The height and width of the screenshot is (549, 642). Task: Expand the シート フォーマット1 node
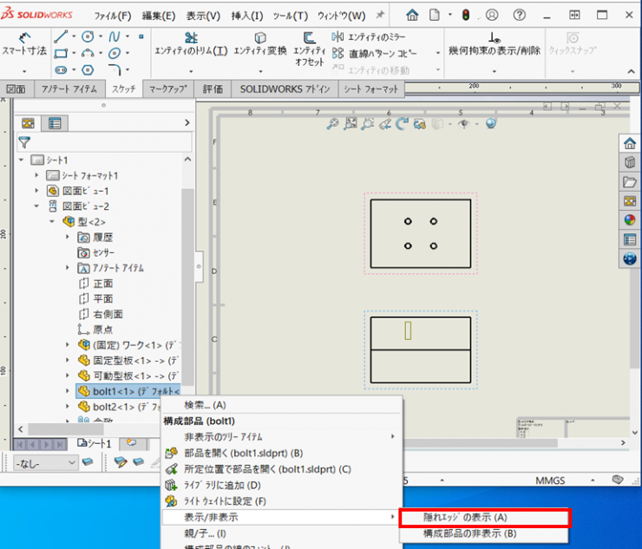pyautogui.click(x=36, y=176)
